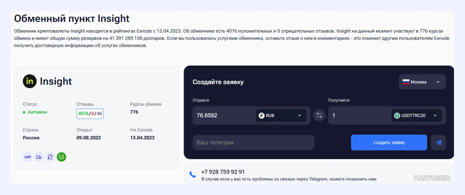Click the green 24-hour availability icon
The image size is (465, 195).
coord(62,157)
